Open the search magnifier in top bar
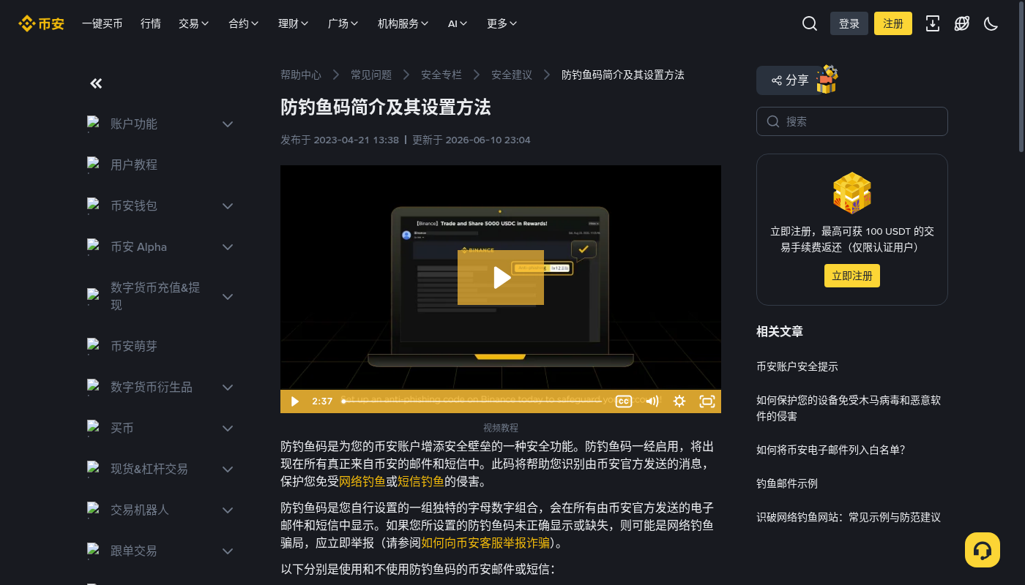Viewport: 1025px width, 585px height. (810, 23)
